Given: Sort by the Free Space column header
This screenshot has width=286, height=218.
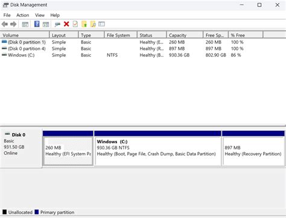Looking at the screenshot, I should [x=215, y=35].
